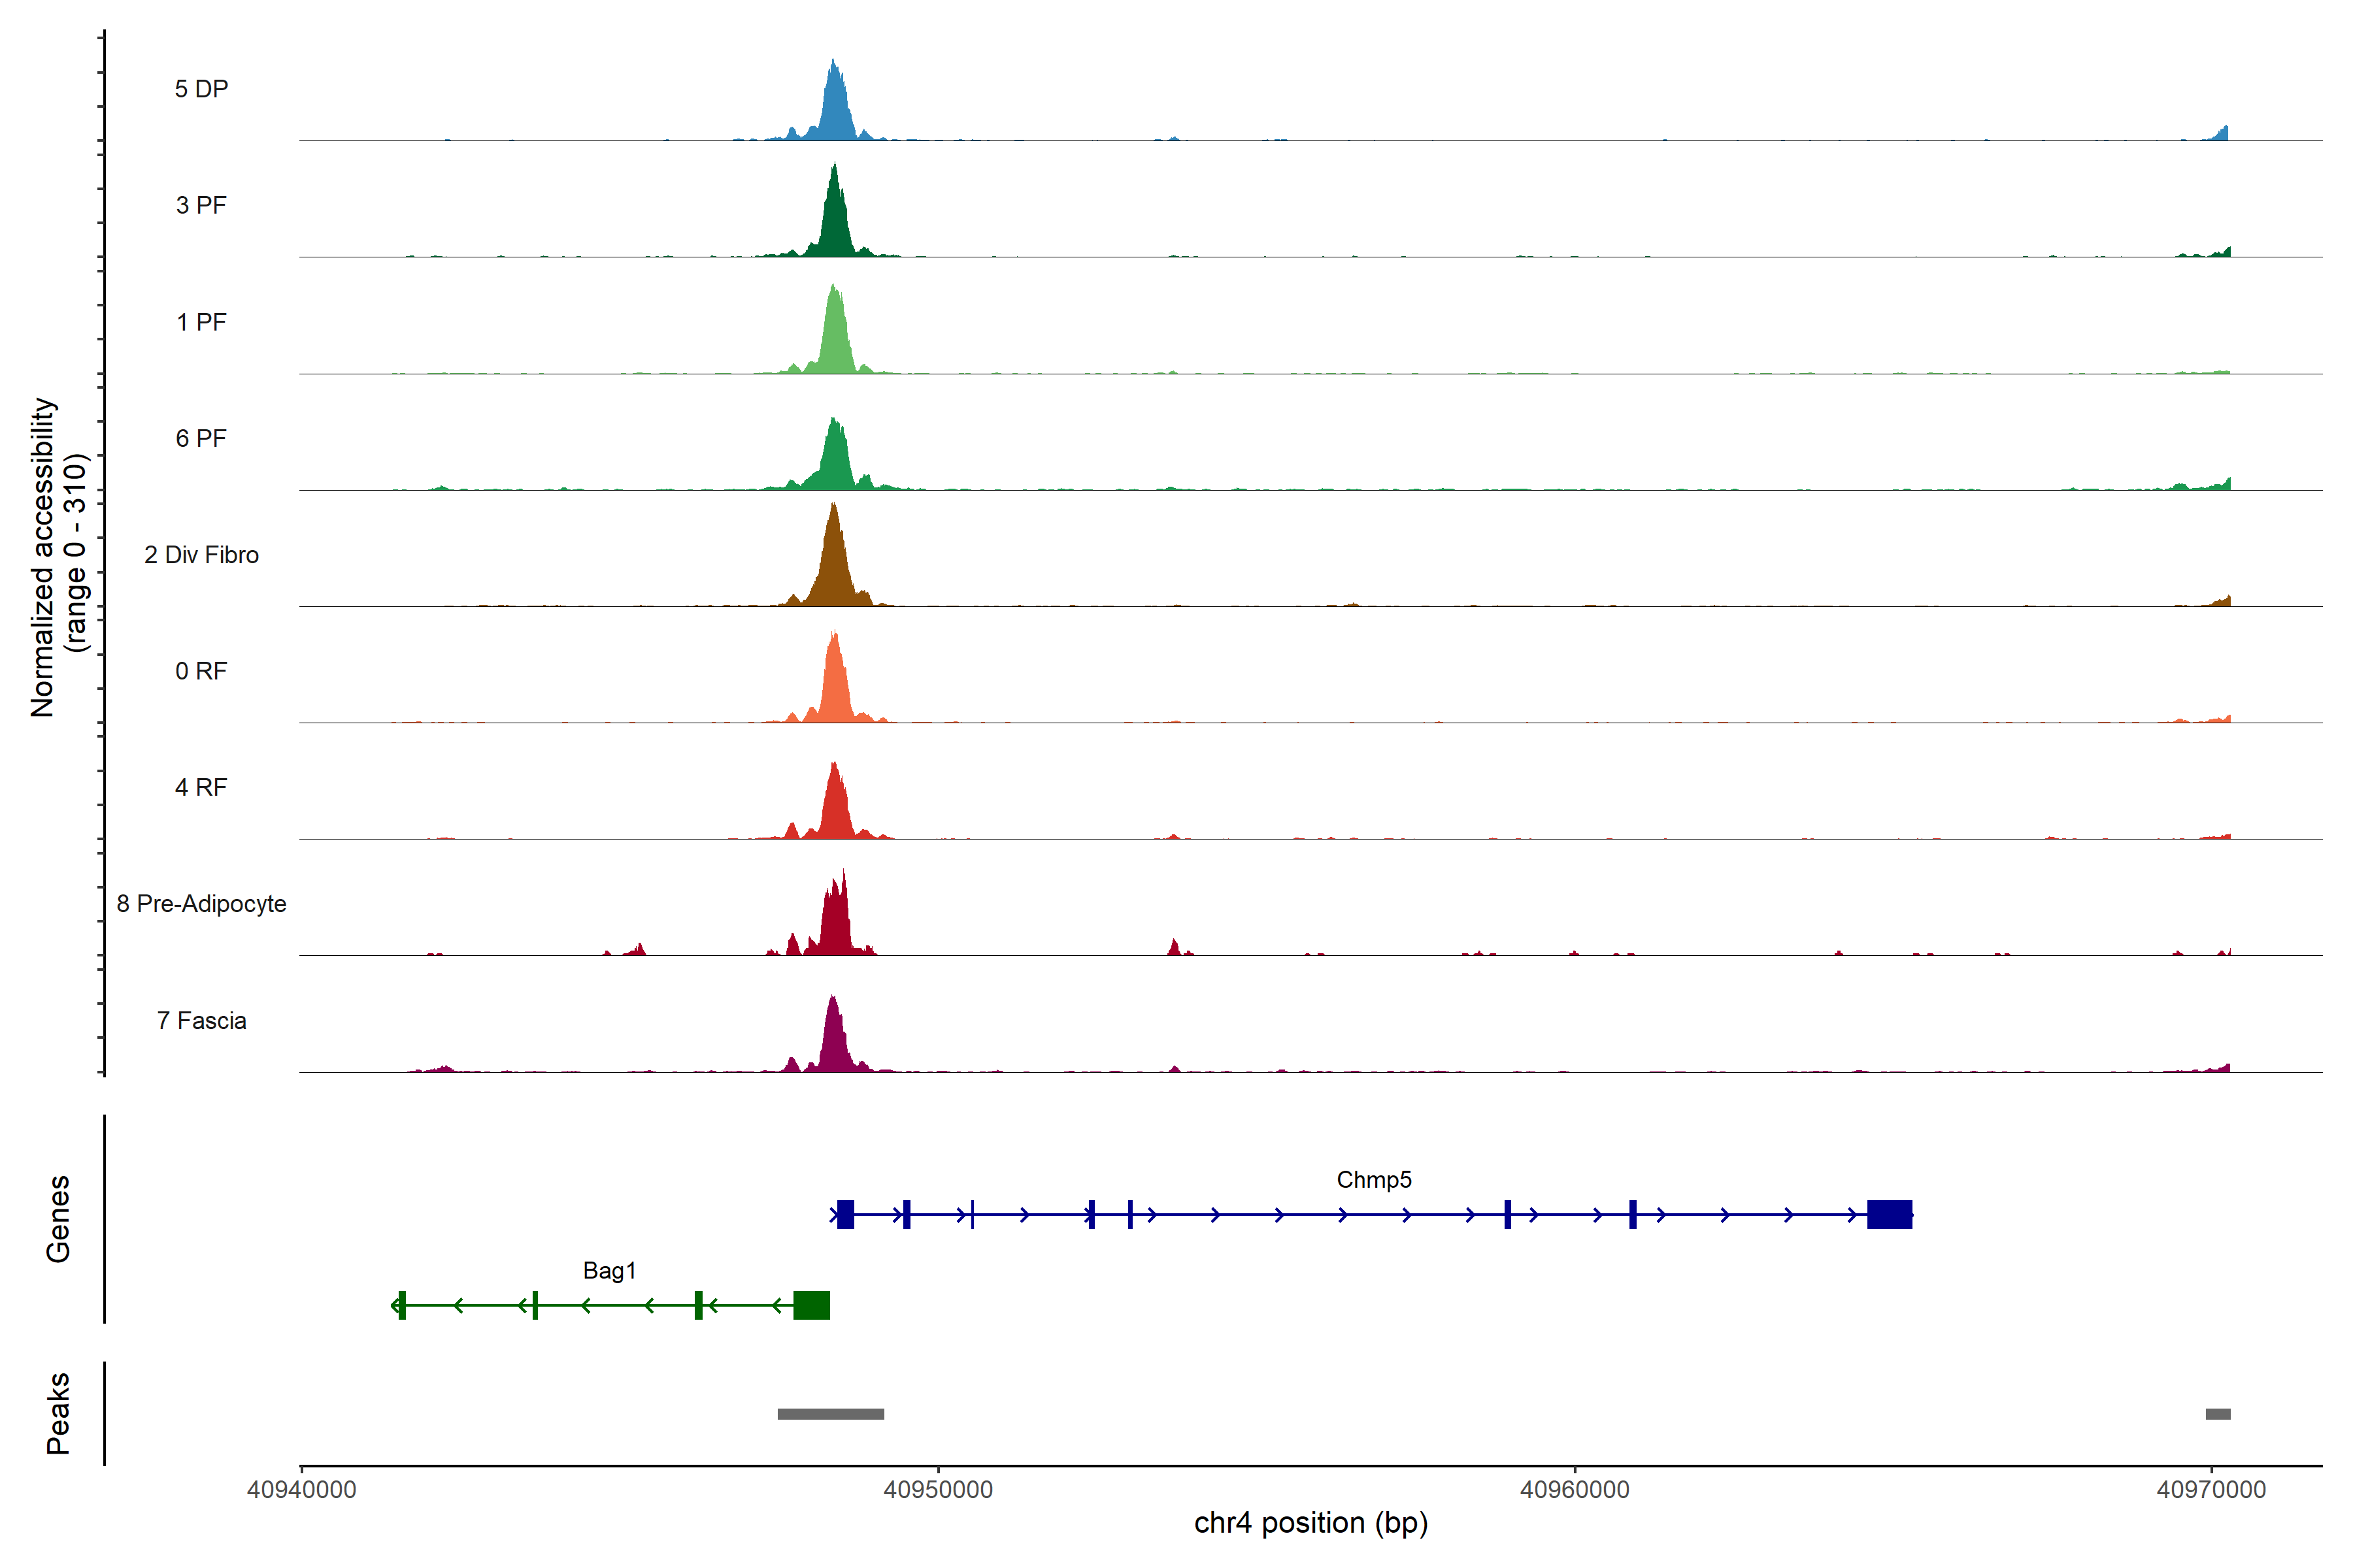This screenshot has width=2353, height=1568.
Task: Click the 40970000 axis tick label
Action: point(2211,1490)
